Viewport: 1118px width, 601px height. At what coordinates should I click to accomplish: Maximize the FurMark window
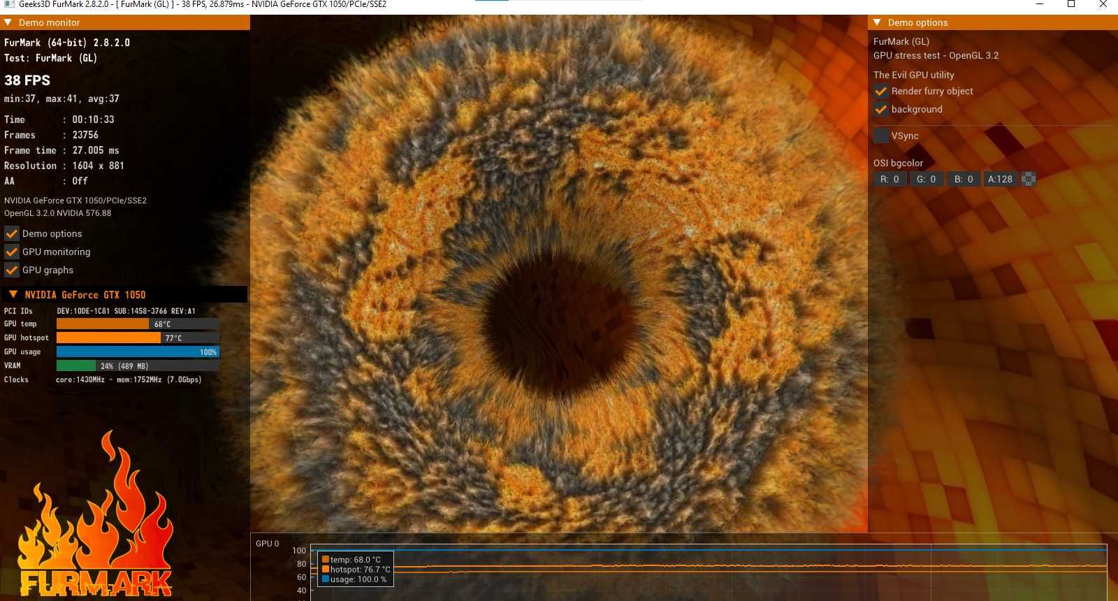(x=1071, y=4)
